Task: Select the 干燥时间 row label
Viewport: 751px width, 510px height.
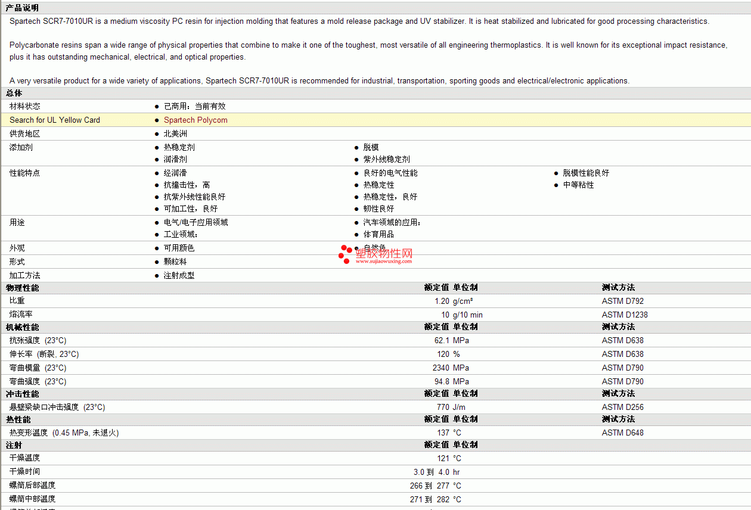Action: pyautogui.click(x=25, y=472)
